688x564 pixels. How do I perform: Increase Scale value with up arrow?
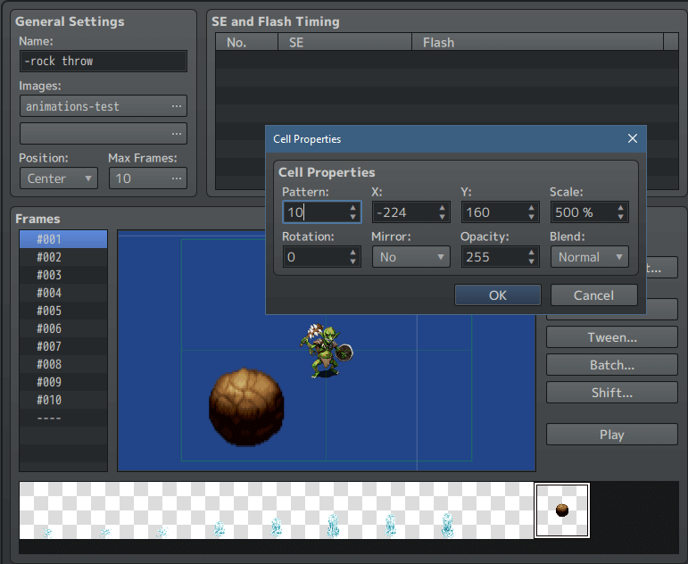(x=620, y=208)
